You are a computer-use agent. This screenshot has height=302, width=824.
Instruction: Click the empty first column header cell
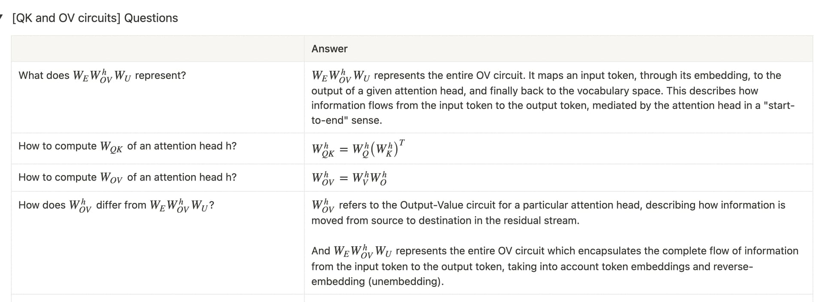click(158, 49)
